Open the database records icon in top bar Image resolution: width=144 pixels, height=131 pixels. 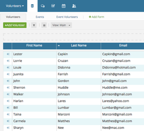click(x=32, y=6)
